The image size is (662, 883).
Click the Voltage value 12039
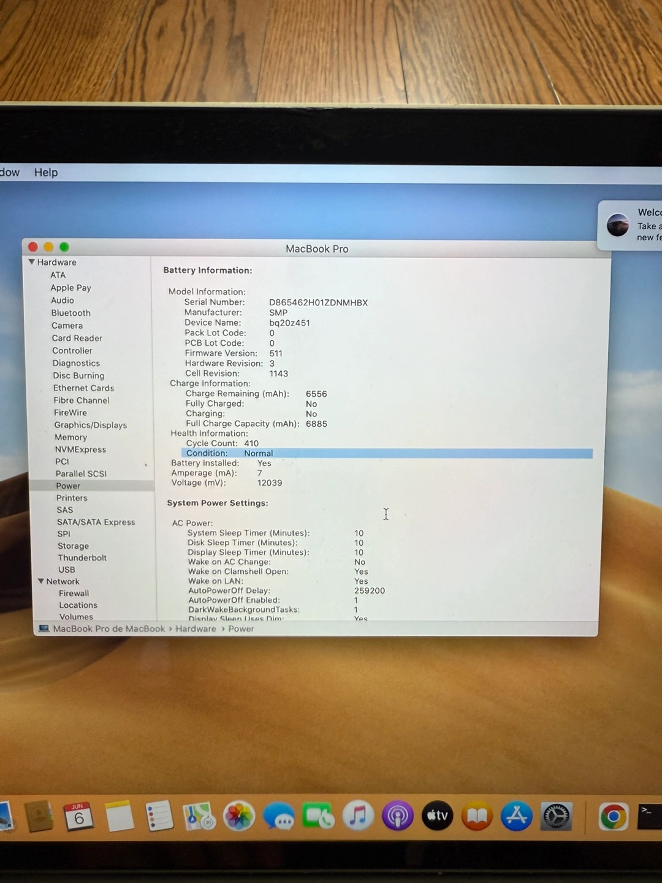270,483
